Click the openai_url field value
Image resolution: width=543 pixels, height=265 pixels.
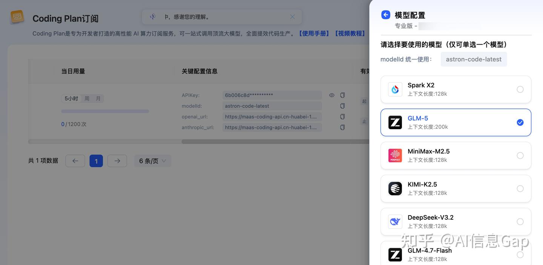point(272,117)
